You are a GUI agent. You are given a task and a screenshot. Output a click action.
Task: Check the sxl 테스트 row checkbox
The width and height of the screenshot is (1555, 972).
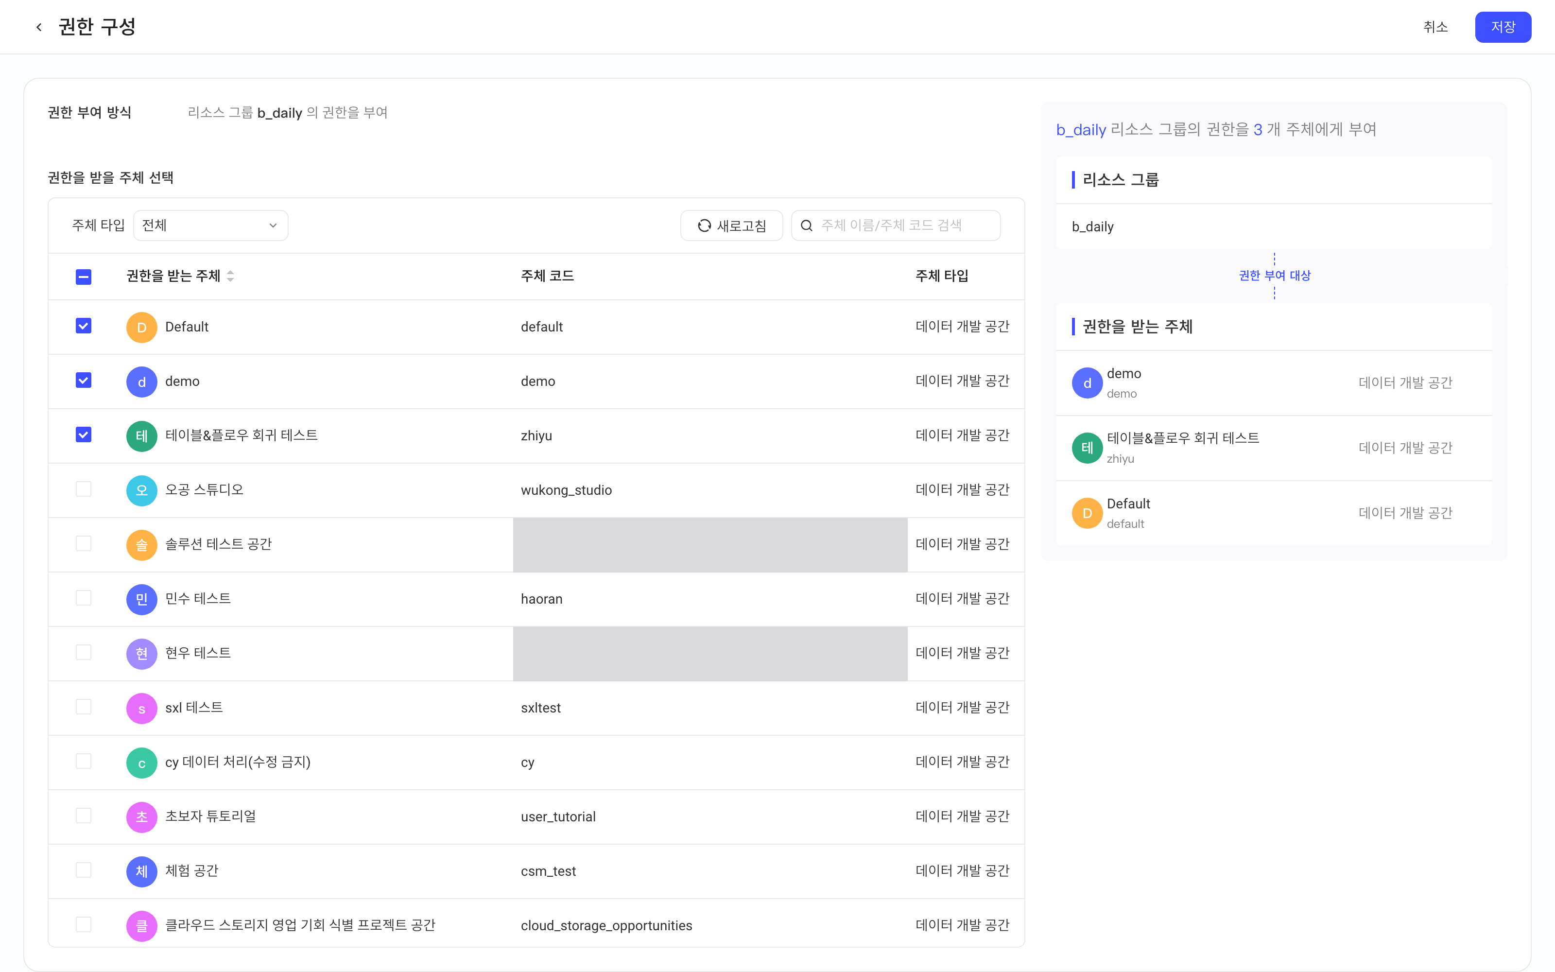pyautogui.click(x=84, y=707)
